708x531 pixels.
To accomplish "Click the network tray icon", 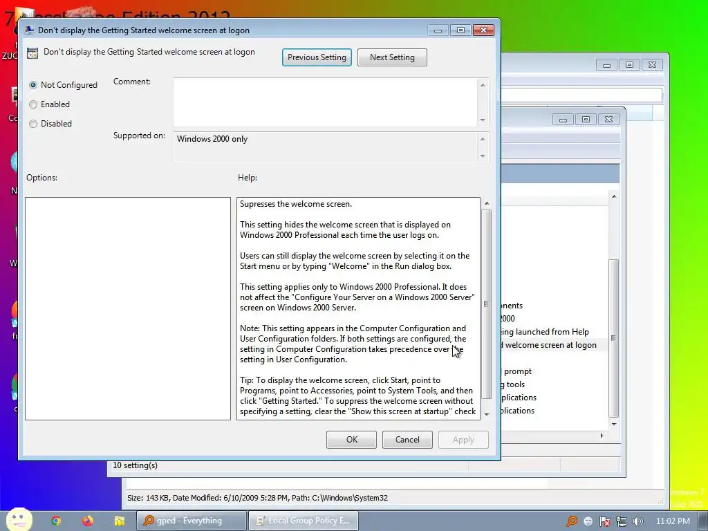I will pyautogui.click(x=622, y=521).
